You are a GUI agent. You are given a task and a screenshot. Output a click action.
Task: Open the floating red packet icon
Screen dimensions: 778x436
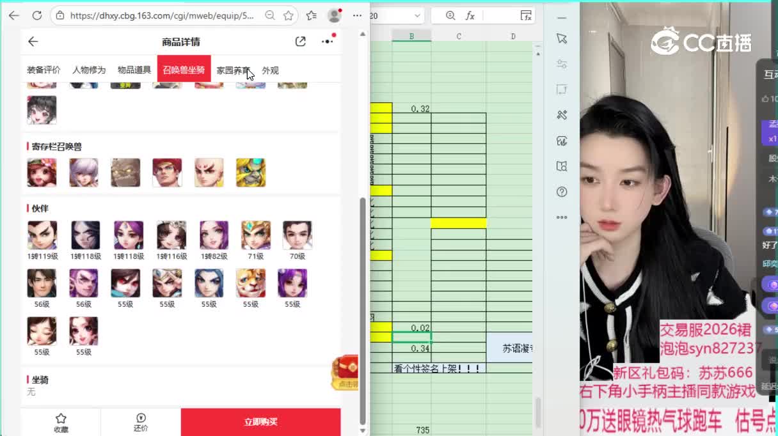[x=345, y=373]
